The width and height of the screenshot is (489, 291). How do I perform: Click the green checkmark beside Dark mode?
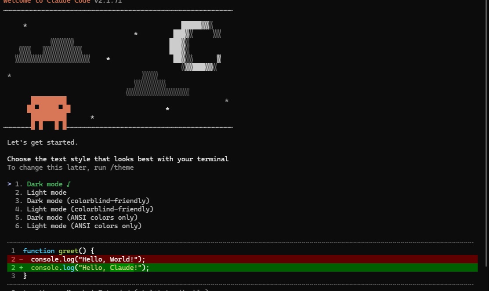point(69,184)
